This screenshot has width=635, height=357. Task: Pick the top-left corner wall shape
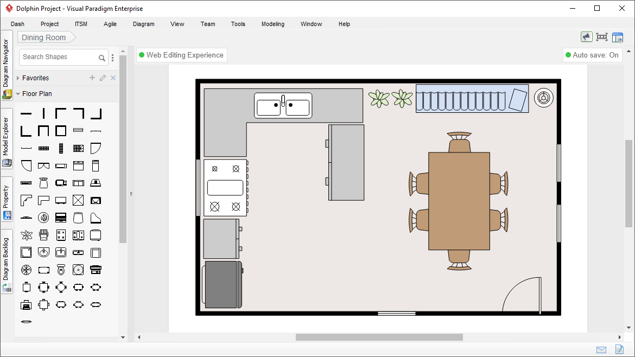[61, 113]
